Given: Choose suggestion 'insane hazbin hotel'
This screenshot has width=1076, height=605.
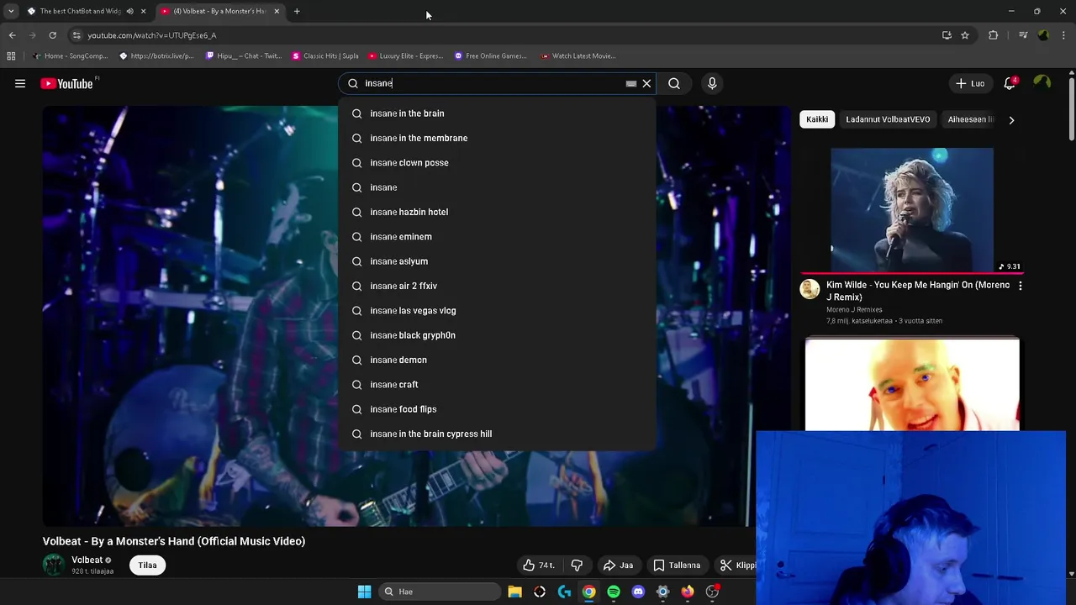Looking at the screenshot, I should point(496,212).
